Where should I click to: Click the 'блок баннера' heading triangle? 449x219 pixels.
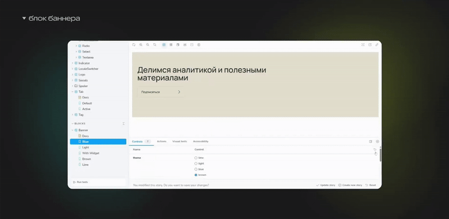pos(24,18)
